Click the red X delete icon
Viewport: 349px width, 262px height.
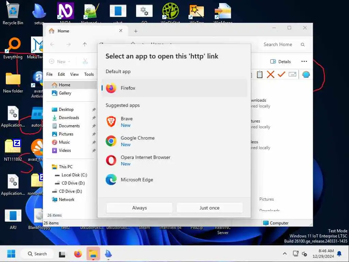pos(270,74)
